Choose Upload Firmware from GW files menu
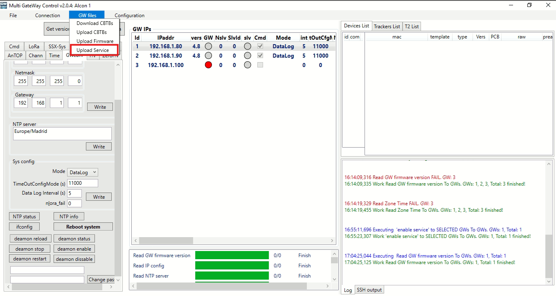The width and height of the screenshot is (556, 296). tap(95, 41)
